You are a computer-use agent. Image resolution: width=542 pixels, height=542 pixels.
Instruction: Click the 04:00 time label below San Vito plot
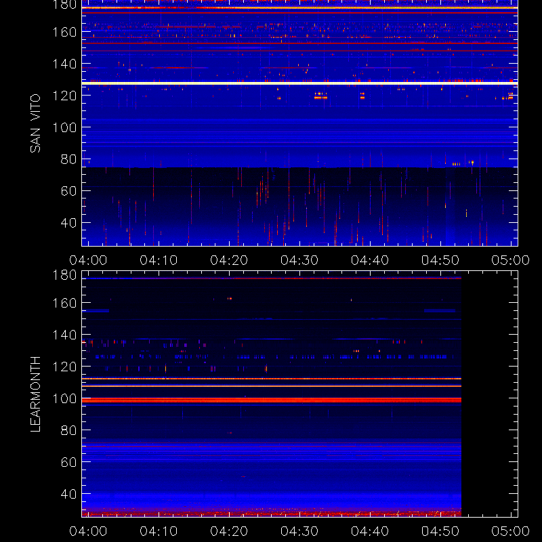[x=88, y=260]
